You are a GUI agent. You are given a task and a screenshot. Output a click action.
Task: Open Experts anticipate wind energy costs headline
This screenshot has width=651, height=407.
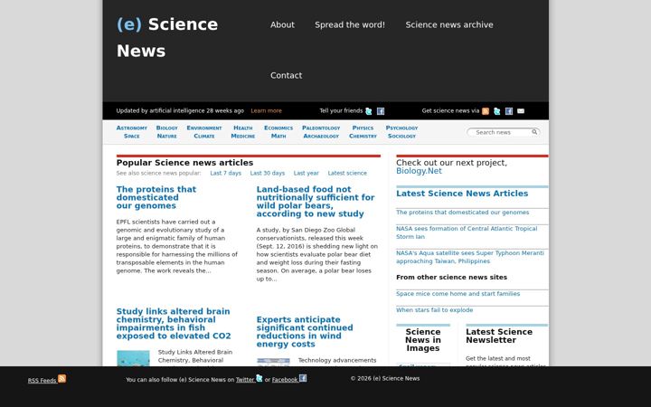pyautogui.click(x=305, y=332)
